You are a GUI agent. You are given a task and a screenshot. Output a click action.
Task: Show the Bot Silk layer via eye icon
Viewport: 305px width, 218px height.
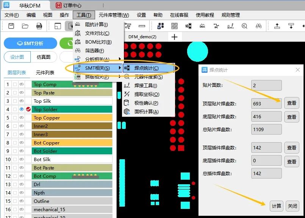coord(22,159)
